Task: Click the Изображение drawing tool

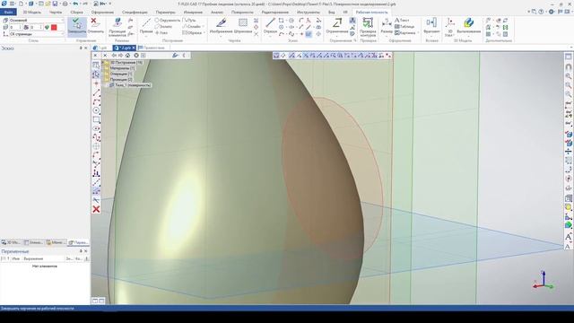Action: [x=222, y=26]
